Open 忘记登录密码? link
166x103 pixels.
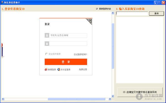pyautogui.click(x=80, y=54)
